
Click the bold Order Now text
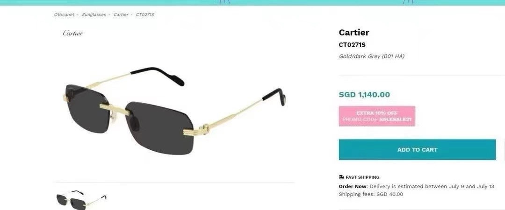pyautogui.click(x=353, y=187)
